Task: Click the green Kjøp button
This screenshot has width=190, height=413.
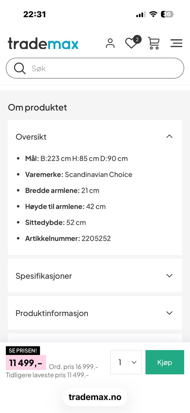Action: (165, 362)
